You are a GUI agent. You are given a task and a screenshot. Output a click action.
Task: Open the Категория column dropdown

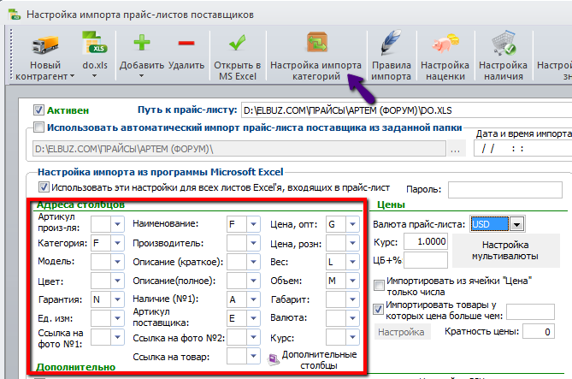(x=117, y=243)
